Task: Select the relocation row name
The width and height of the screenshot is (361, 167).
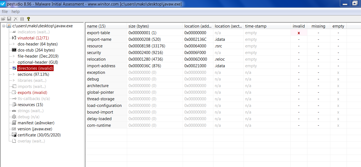Action: click(x=96, y=59)
